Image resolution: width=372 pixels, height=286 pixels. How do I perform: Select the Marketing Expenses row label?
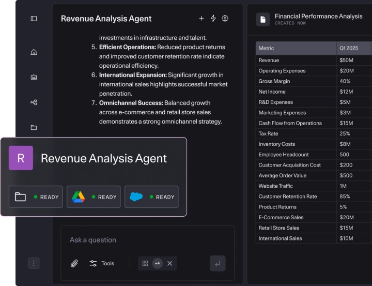pyautogui.click(x=282, y=113)
